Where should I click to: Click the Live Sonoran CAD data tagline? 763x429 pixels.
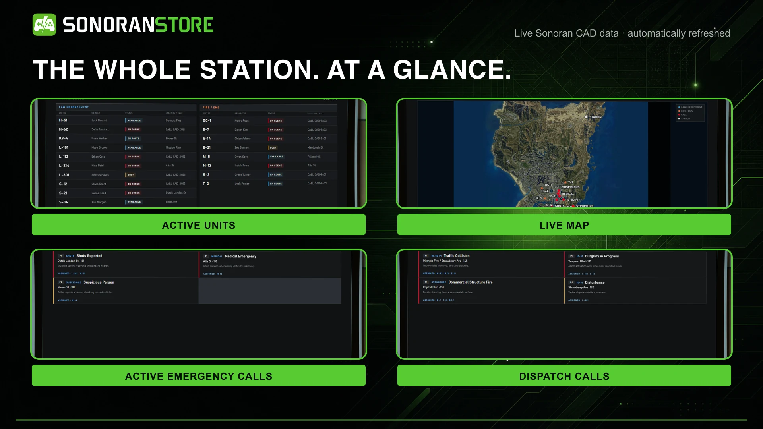pos(622,33)
